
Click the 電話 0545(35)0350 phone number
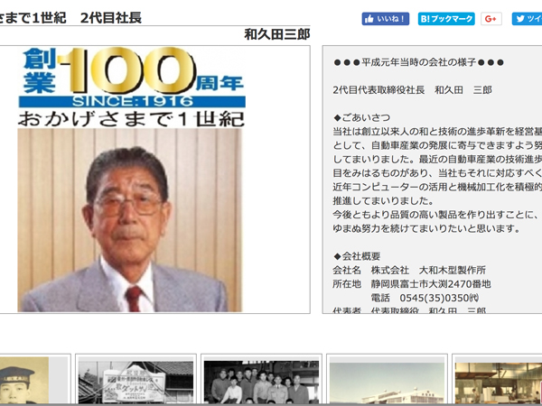click(425, 298)
